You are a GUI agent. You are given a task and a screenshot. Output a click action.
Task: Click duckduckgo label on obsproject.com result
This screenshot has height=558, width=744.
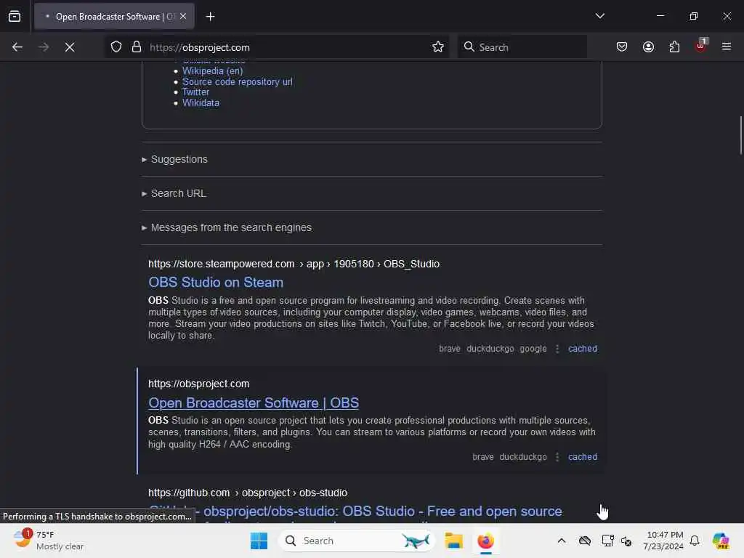coord(523,457)
